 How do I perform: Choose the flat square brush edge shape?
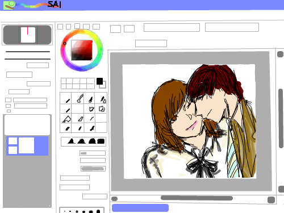pyautogui.click(x=101, y=141)
